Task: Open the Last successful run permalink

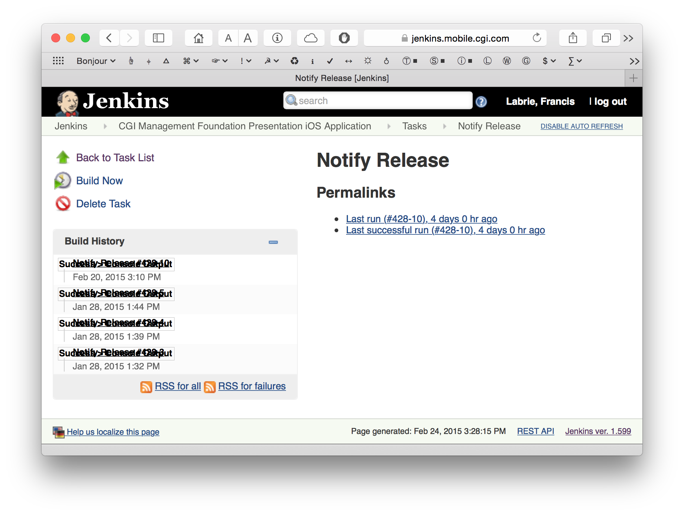Action: (x=445, y=230)
